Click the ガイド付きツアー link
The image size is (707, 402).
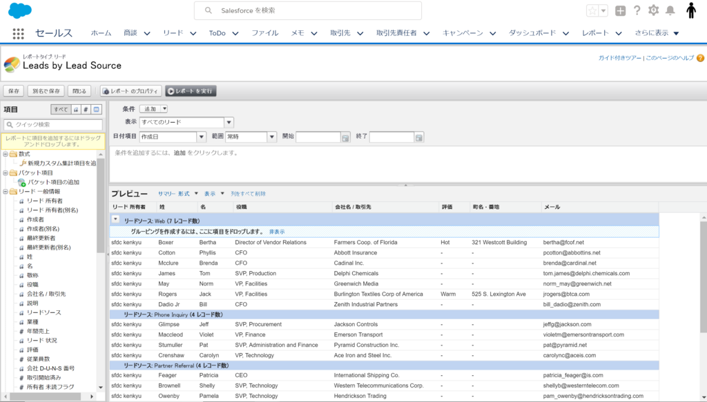coord(619,58)
